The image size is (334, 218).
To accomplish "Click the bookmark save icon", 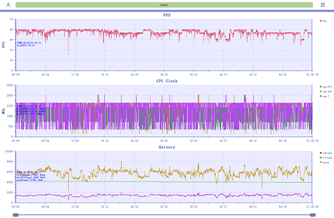I will [x=323, y=4].
